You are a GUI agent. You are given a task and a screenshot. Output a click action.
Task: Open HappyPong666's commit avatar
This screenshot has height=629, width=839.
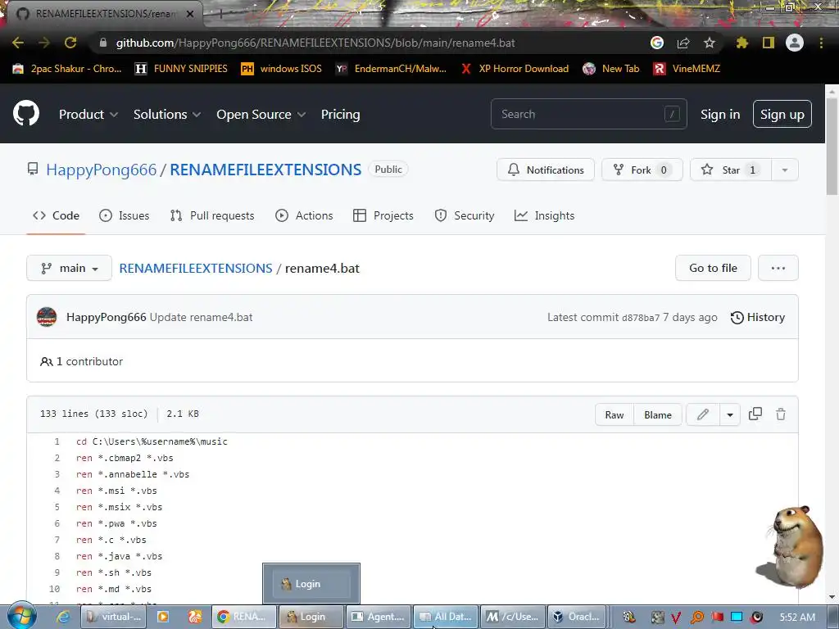pyautogui.click(x=47, y=317)
